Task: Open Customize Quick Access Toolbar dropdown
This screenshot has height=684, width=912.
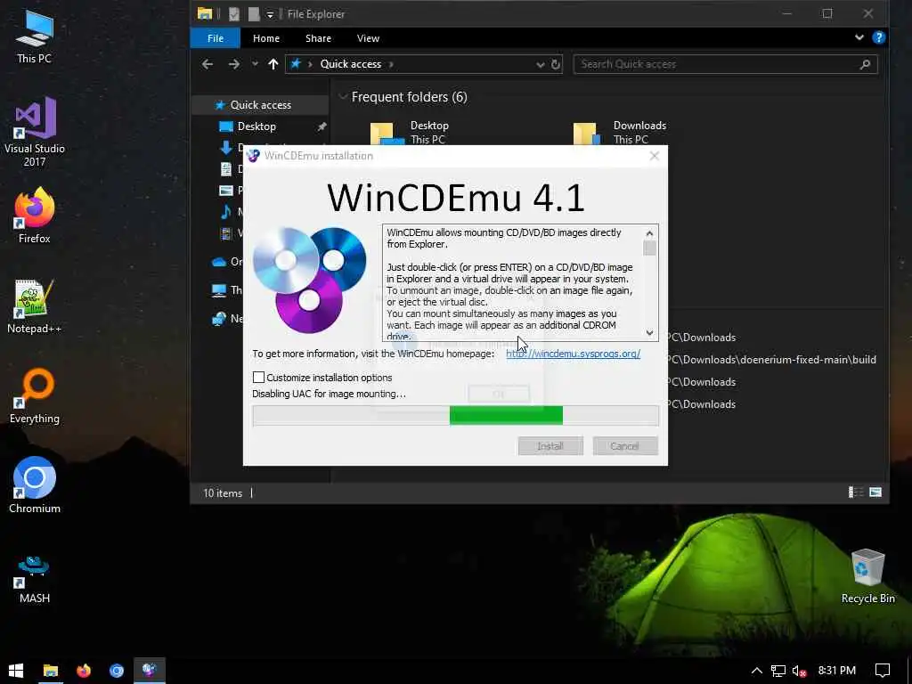Action: coord(270,14)
